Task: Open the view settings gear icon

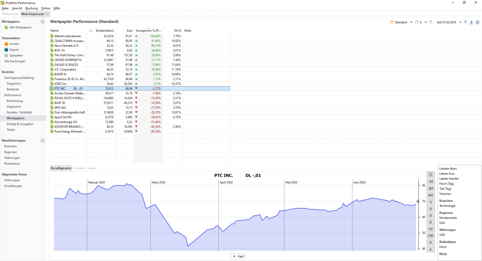Action: [477, 23]
